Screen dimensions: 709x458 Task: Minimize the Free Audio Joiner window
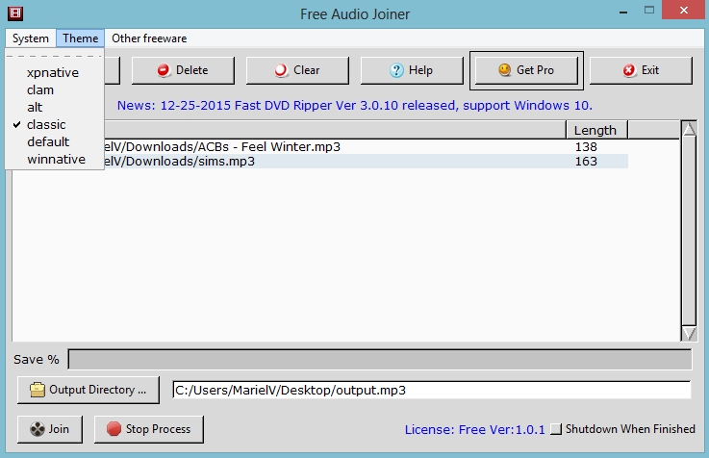(623, 12)
